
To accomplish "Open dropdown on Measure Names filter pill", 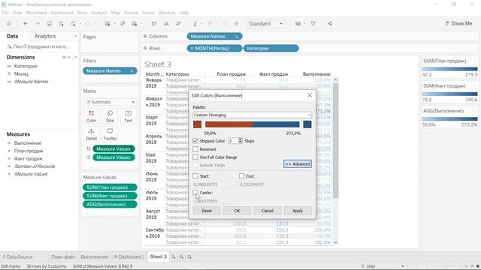I will pos(132,70).
